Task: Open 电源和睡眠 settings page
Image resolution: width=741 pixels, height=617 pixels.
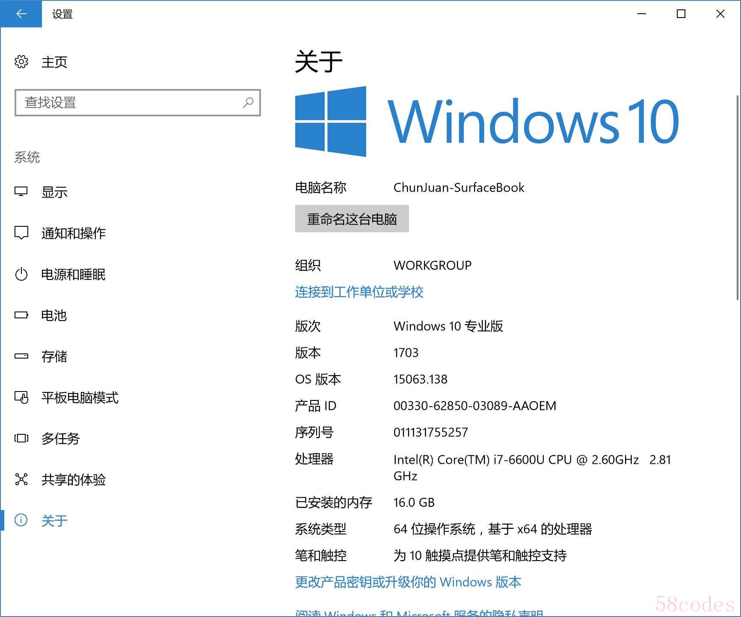Action: tap(74, 274)
